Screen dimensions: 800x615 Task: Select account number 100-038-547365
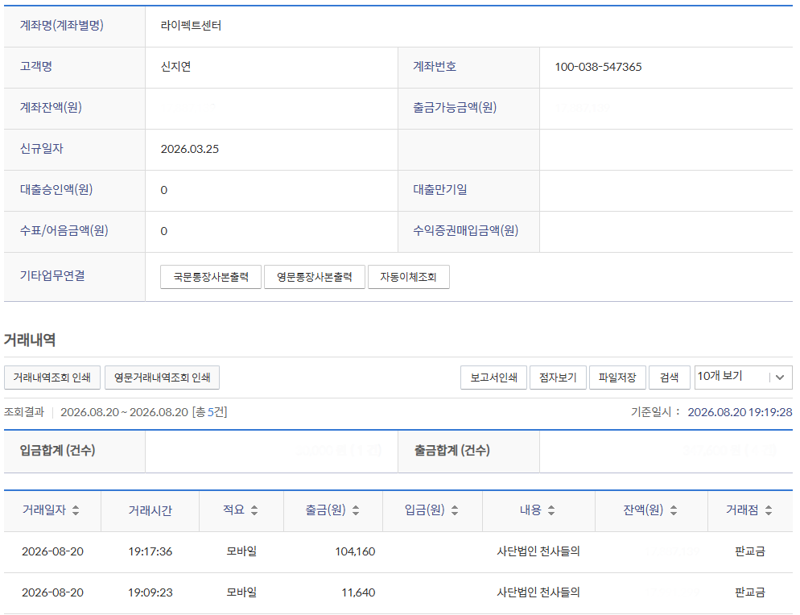pyautogui.click(x=598, y=67)
